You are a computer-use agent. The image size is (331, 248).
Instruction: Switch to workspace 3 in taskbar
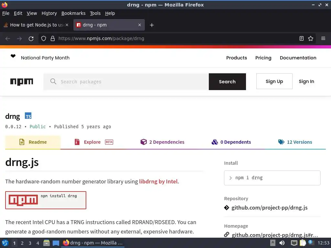click(30, 243)
